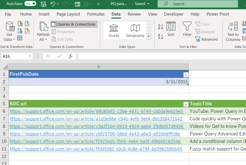Click the Remove Duplicates icon

tap(244, 31)
